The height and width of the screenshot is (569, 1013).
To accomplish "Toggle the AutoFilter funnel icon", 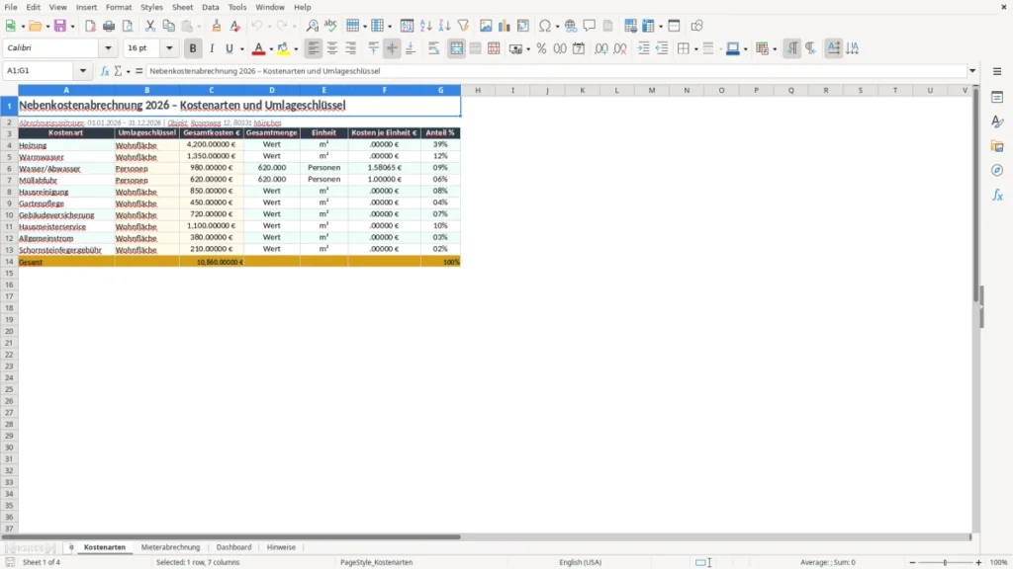I will pos(463,26).
